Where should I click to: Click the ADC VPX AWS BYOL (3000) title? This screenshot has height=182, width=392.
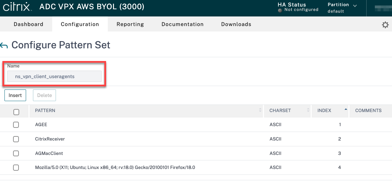click(92, 7)
